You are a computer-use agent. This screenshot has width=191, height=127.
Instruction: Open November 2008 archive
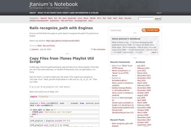click(144, 108)
